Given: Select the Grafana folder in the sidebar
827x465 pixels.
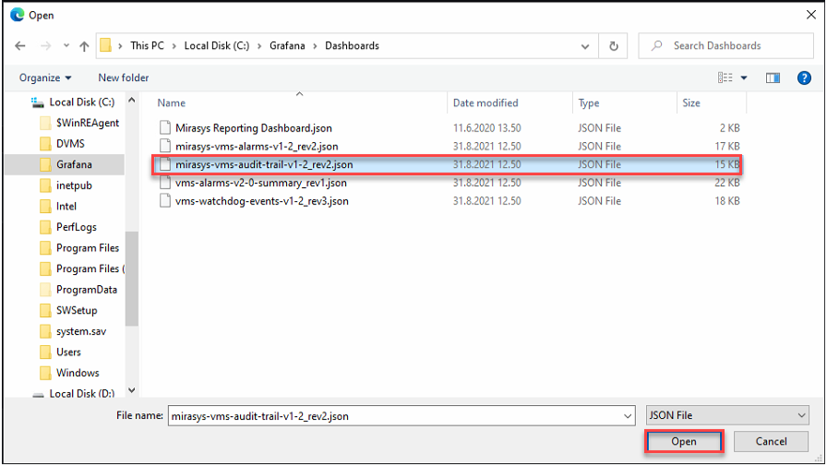Looking at the screenshot, I should (x=74, y=164).
